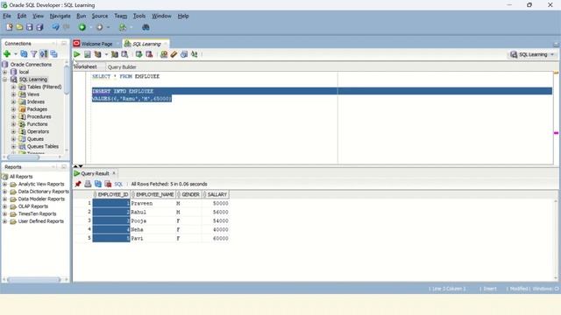561x315 pixels.
Task: Close the Query Result tab
Action: point(114,173)
